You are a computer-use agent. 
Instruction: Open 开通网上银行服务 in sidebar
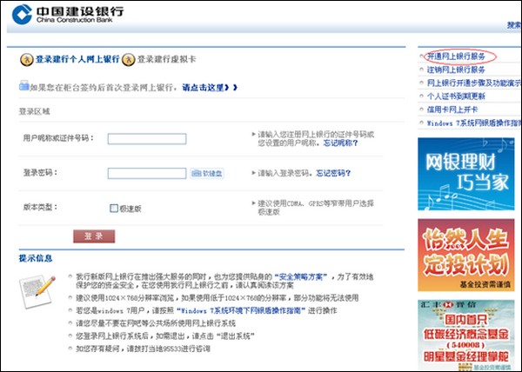tap(456, 55)
